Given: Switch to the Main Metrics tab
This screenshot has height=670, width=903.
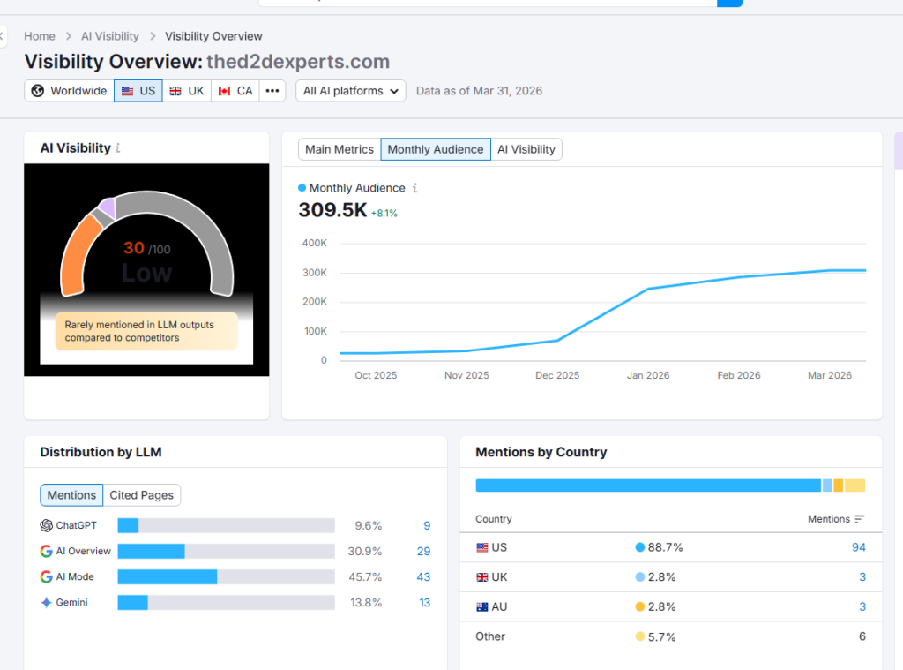Looking at the screenshot, I should (x=339, y=149).
